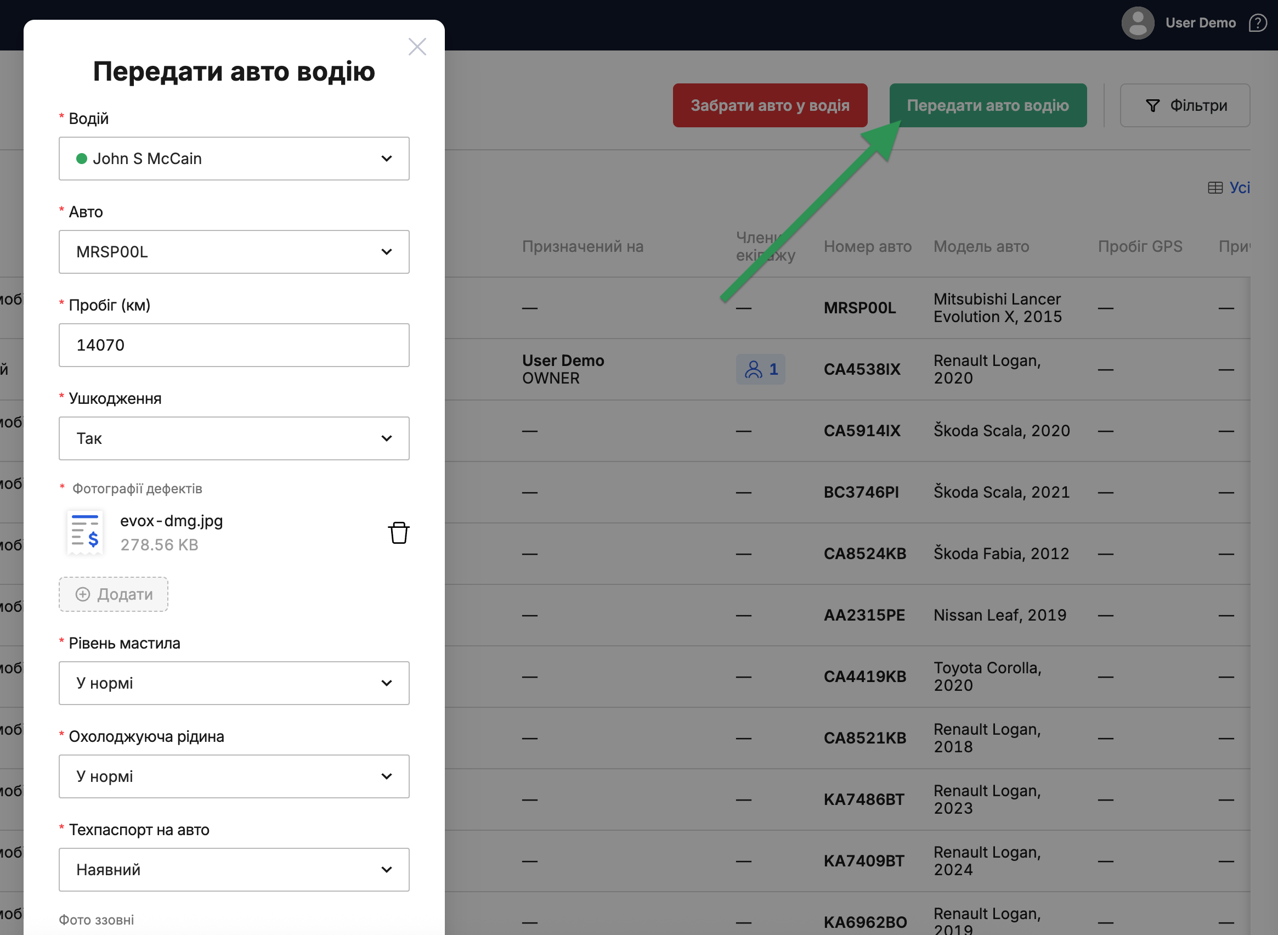Select car number KA7409BT in the table
Screen dimensions: 1278x935
point(864,861)
